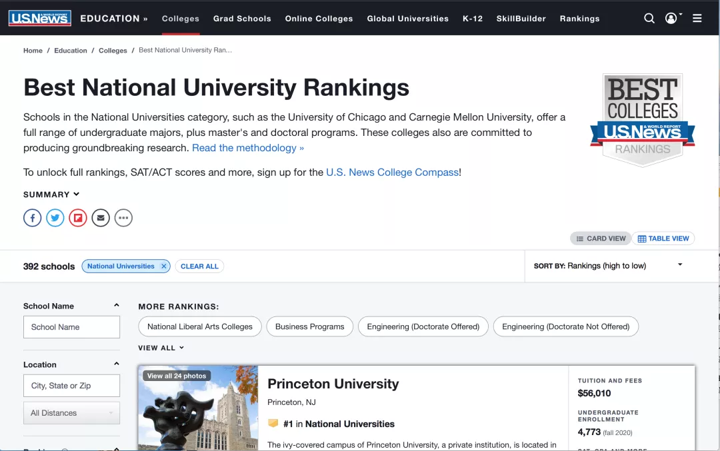Remove the National Universities filter tag
This screenshot has width=720, height=451.
click(163, 266)
